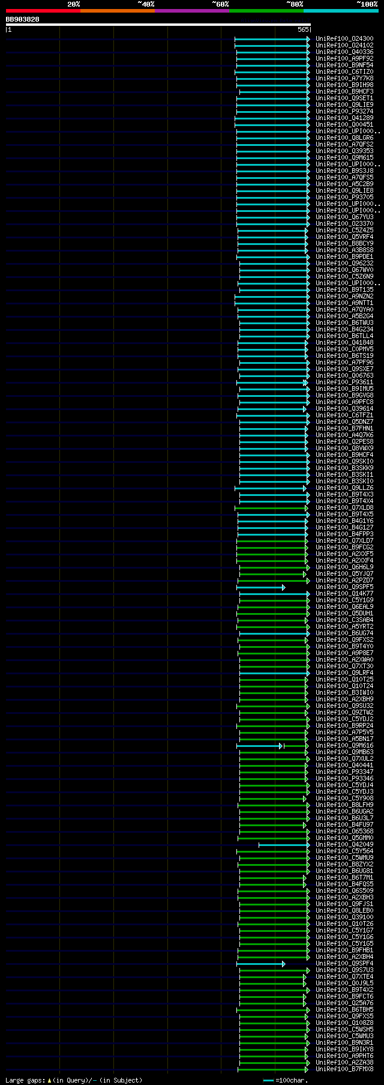Select label UniRef100_Q5DNZ7
Viewport: 384px width, 1085px height.
(x=344, y=422)
